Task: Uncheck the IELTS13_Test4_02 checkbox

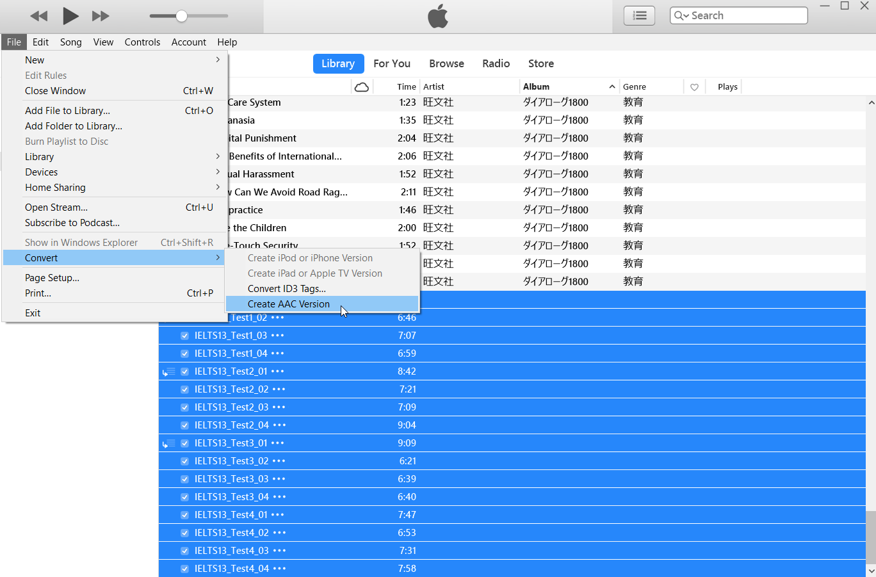Action: pyautogui.click(x=184, y=533)
